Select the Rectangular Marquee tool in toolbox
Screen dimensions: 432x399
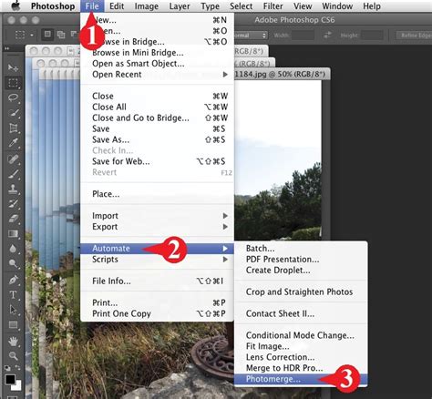13,83
